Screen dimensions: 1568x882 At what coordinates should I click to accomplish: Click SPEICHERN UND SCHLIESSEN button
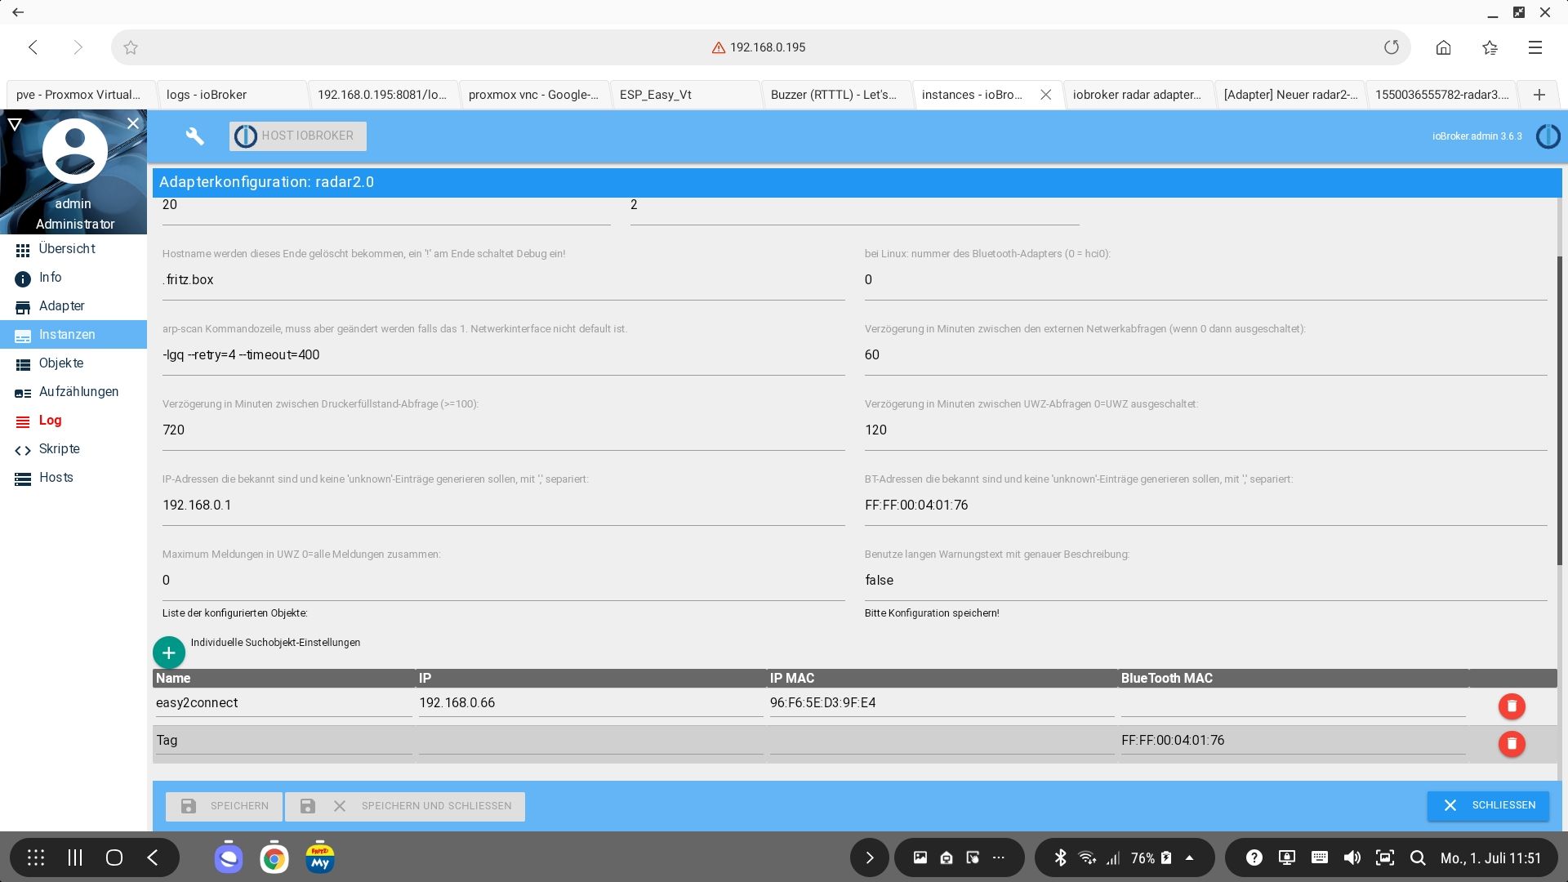405,806
